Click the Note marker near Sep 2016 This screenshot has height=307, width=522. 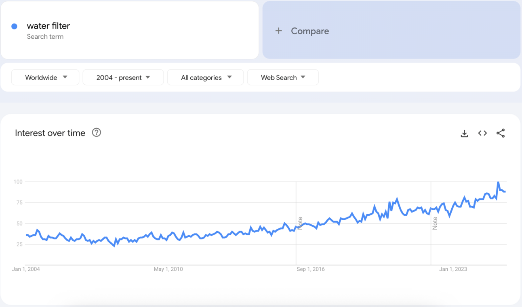300,223
